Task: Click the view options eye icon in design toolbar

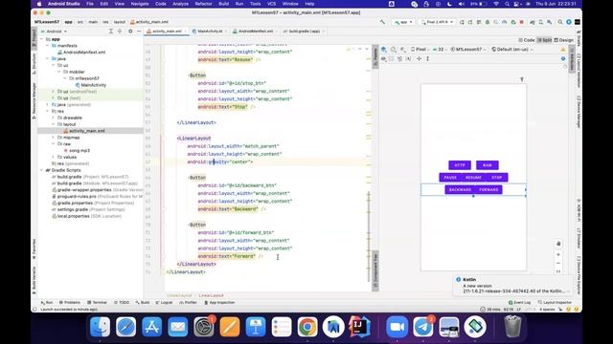Action: click(384, 59)
